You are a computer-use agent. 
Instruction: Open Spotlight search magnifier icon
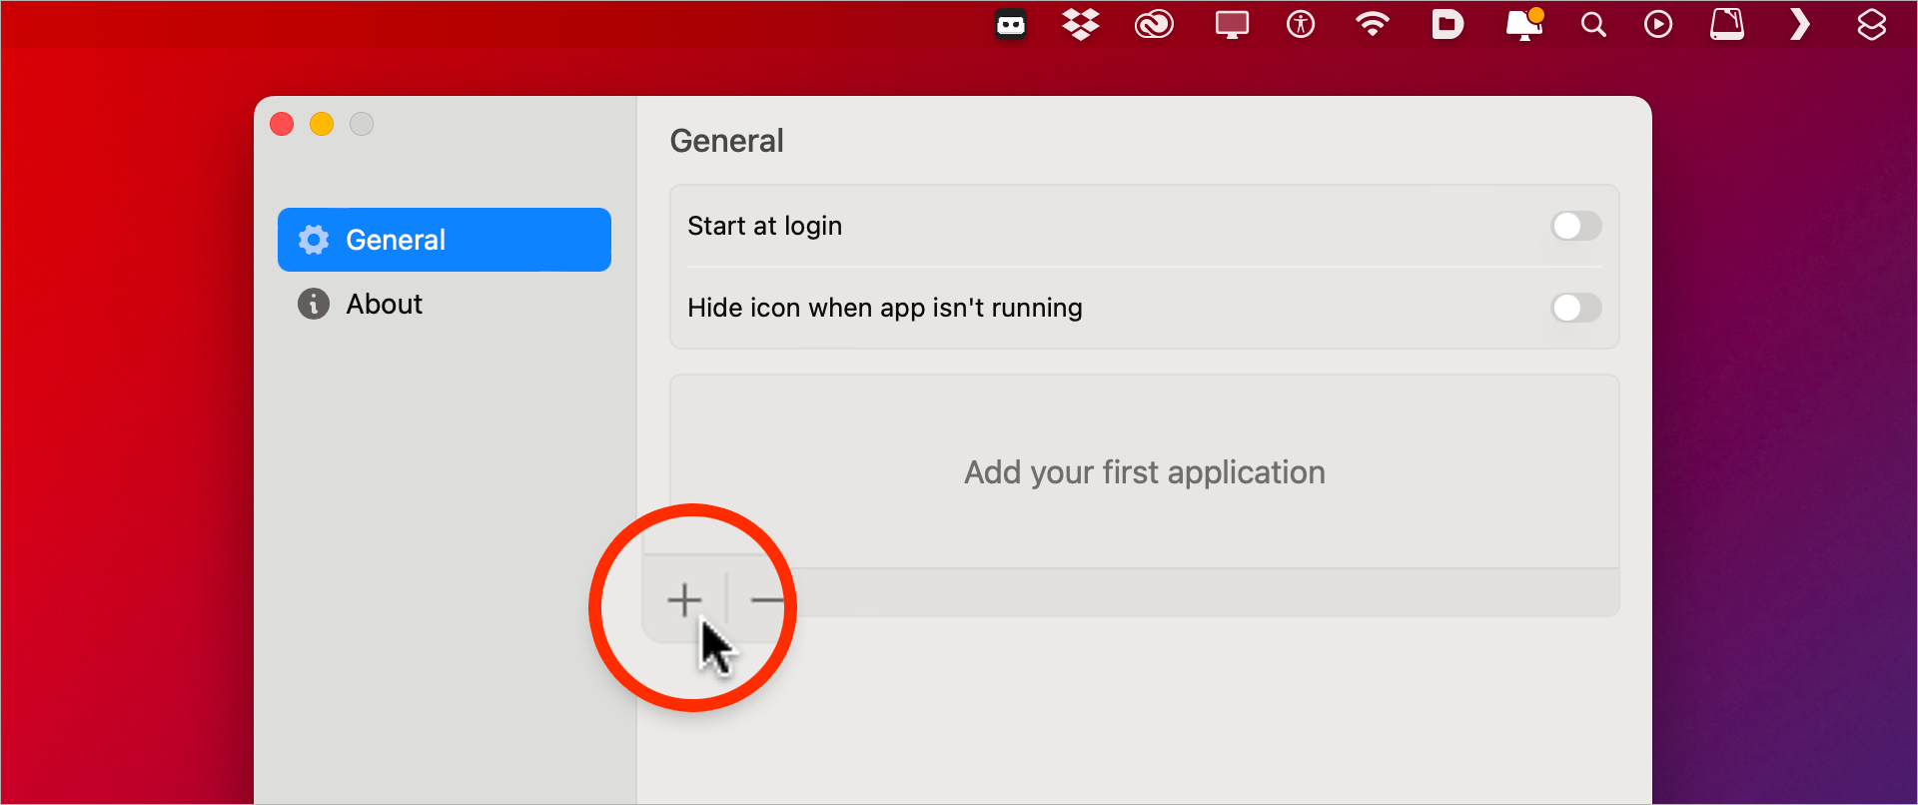coord(1593,24)
